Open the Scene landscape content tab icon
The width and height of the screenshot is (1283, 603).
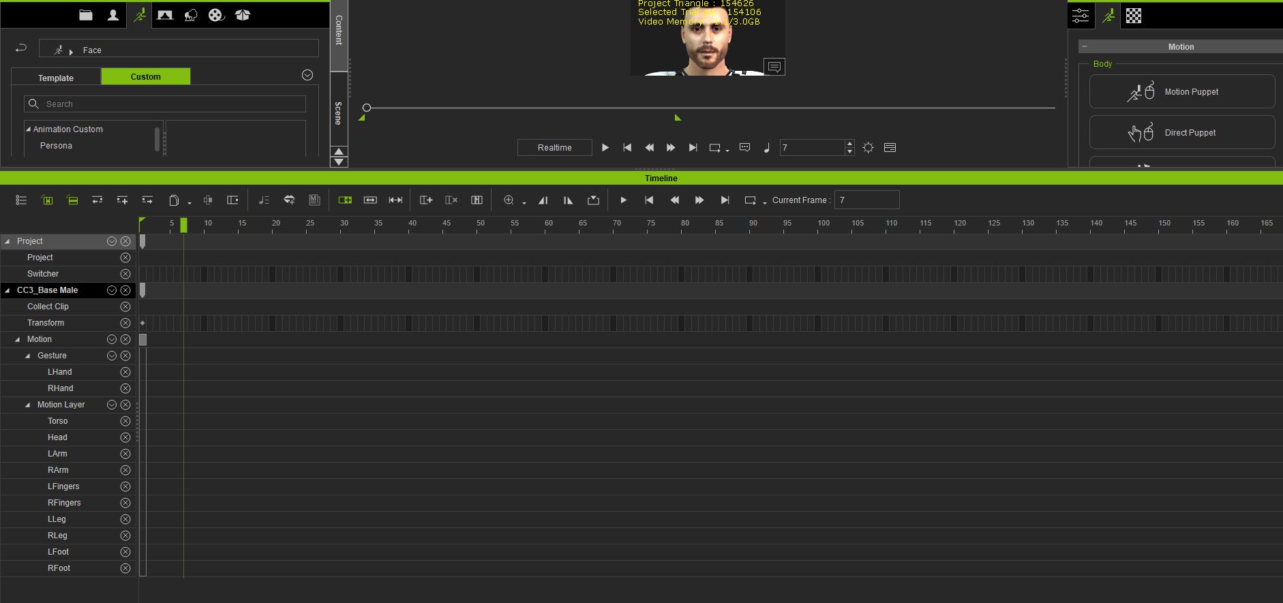(165, 15)
